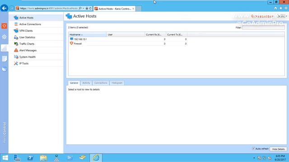Click the VPN Clients icon
289x162 pixels.
[x=16, y=31]
